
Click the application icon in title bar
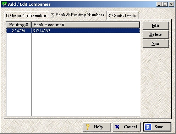click(x=4, y=4)
